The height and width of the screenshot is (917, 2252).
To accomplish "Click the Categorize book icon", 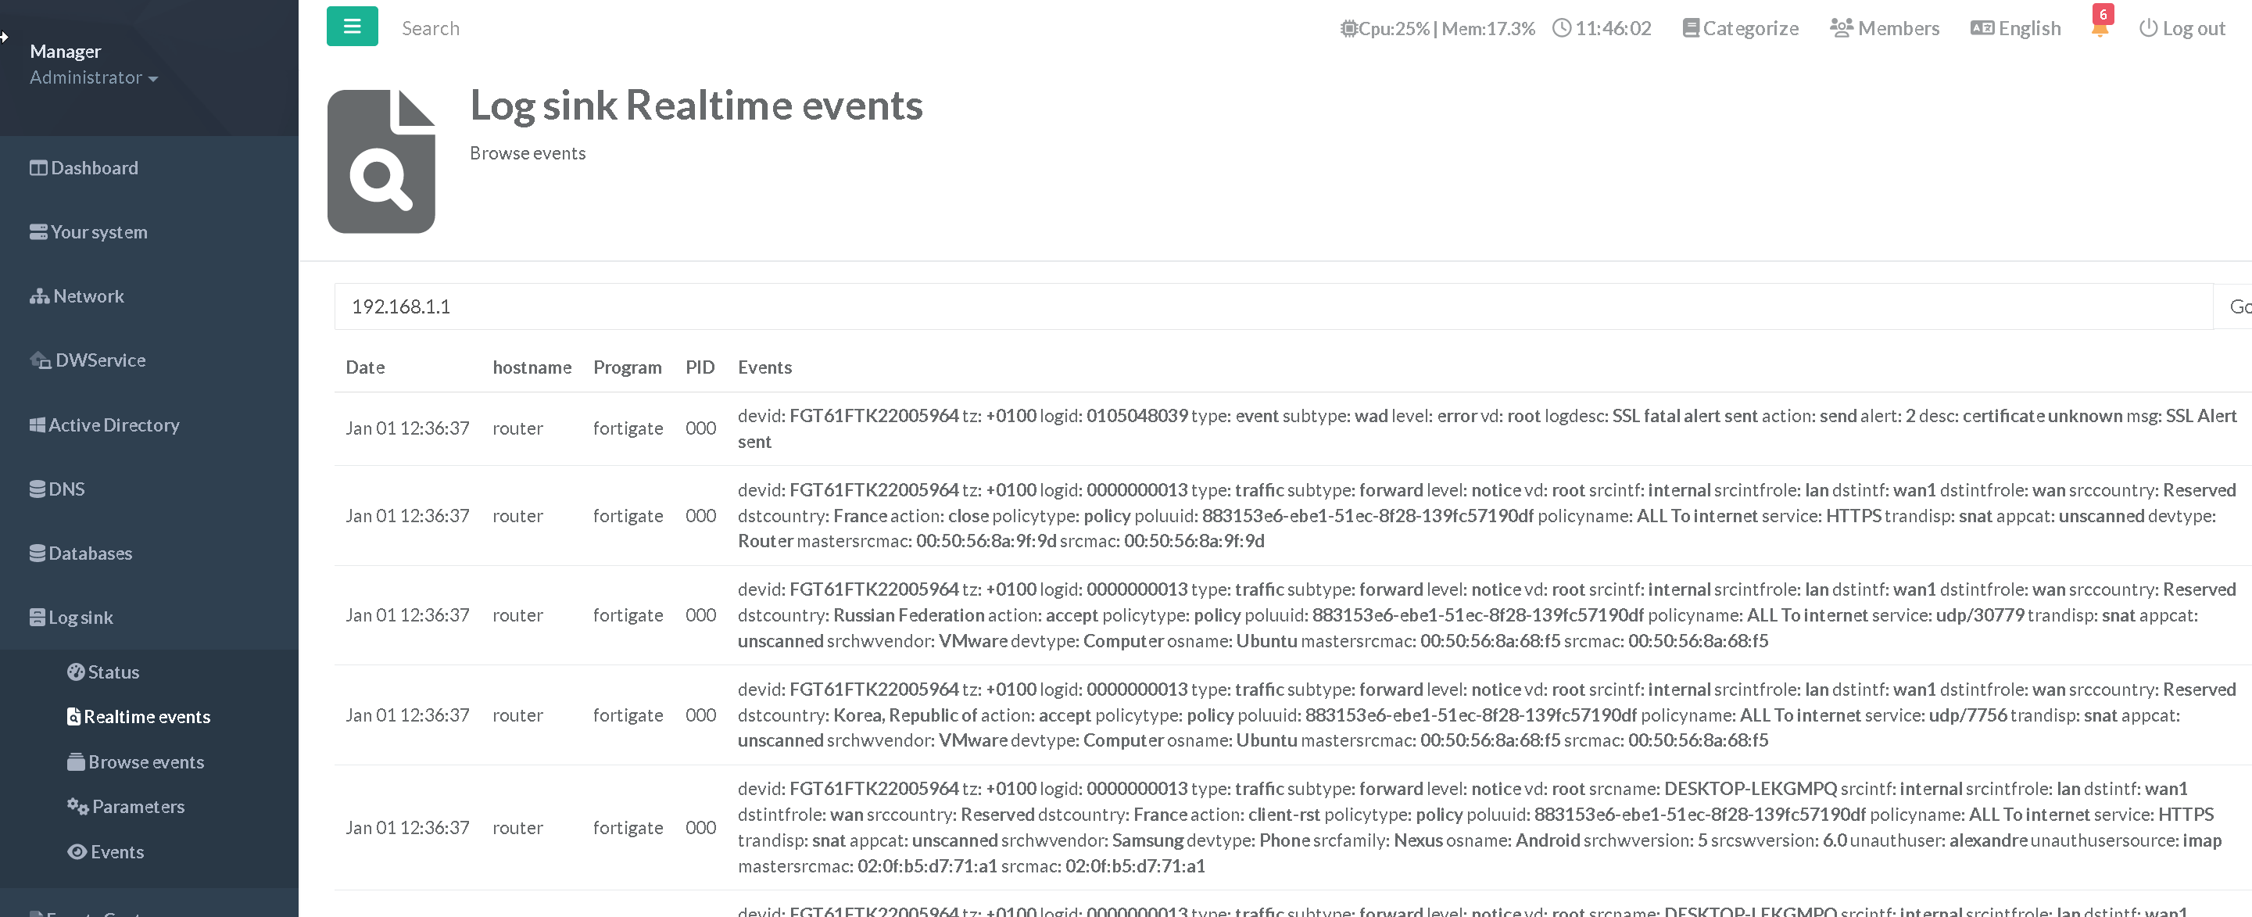I will [1690, 28].
